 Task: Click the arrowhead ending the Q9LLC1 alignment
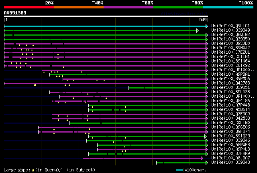[x=207, y=26]
